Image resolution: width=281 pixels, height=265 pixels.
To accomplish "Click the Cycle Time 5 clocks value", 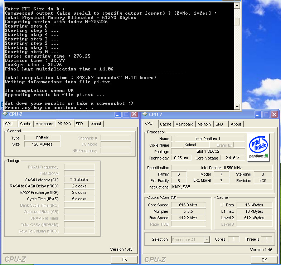I will pos(79,199).
